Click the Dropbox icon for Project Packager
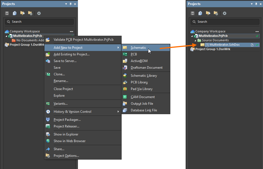Screen dimensions: 263x169 48,120
